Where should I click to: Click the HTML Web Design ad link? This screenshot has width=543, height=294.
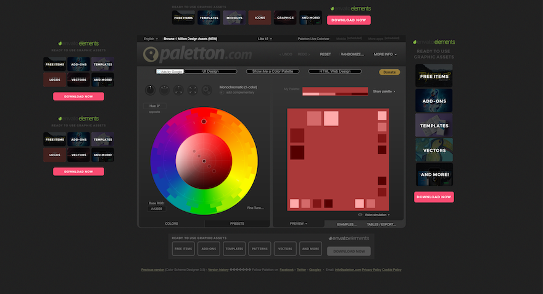(335, 72)
